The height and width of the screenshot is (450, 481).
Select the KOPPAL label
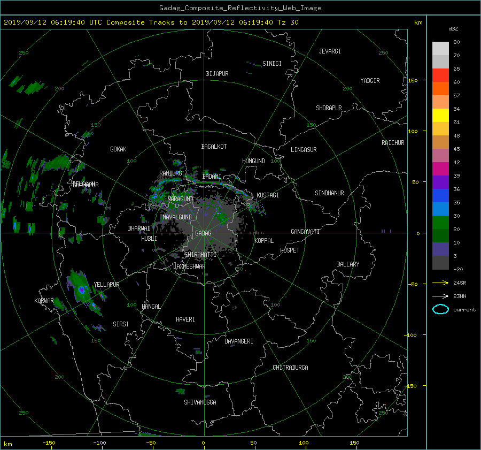click(x=264, y=241)
